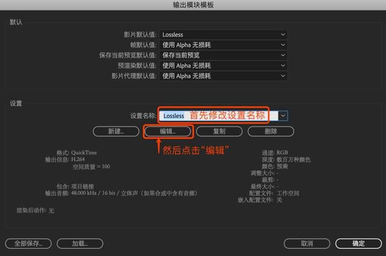Click into the 设置名称 Lossless text field
This screenshot has width=386, height=256.
218,115
